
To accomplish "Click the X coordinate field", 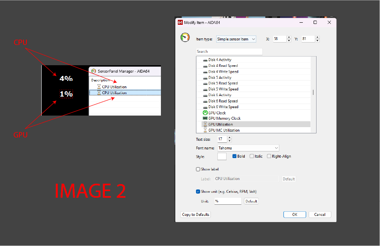I will [280, 39].
